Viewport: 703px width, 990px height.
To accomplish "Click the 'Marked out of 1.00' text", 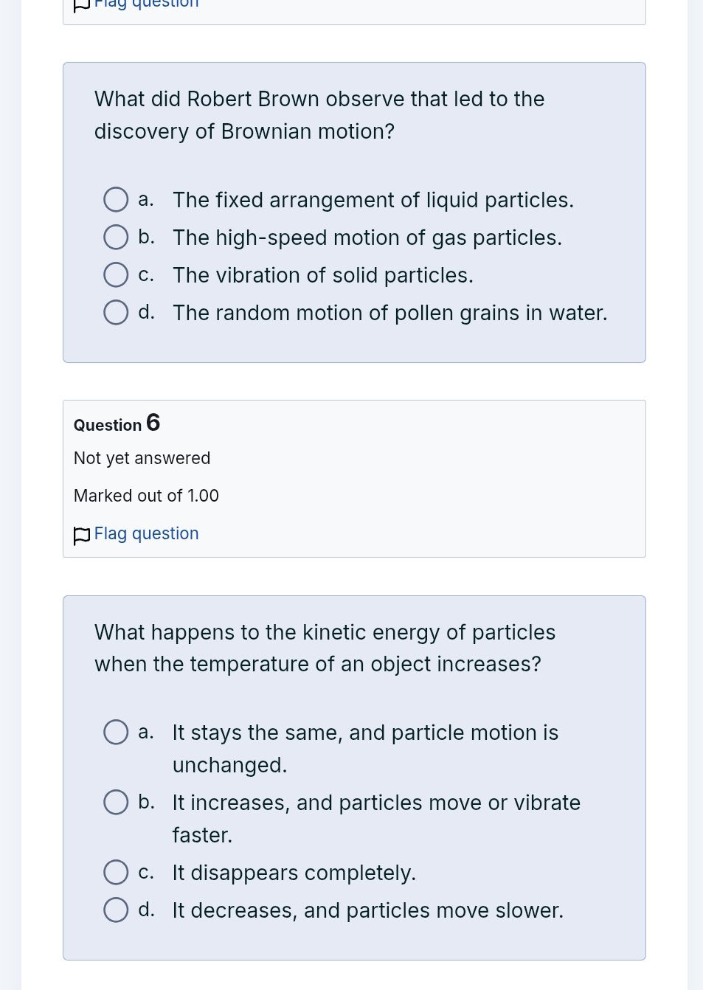I will (x=146, y=496).
